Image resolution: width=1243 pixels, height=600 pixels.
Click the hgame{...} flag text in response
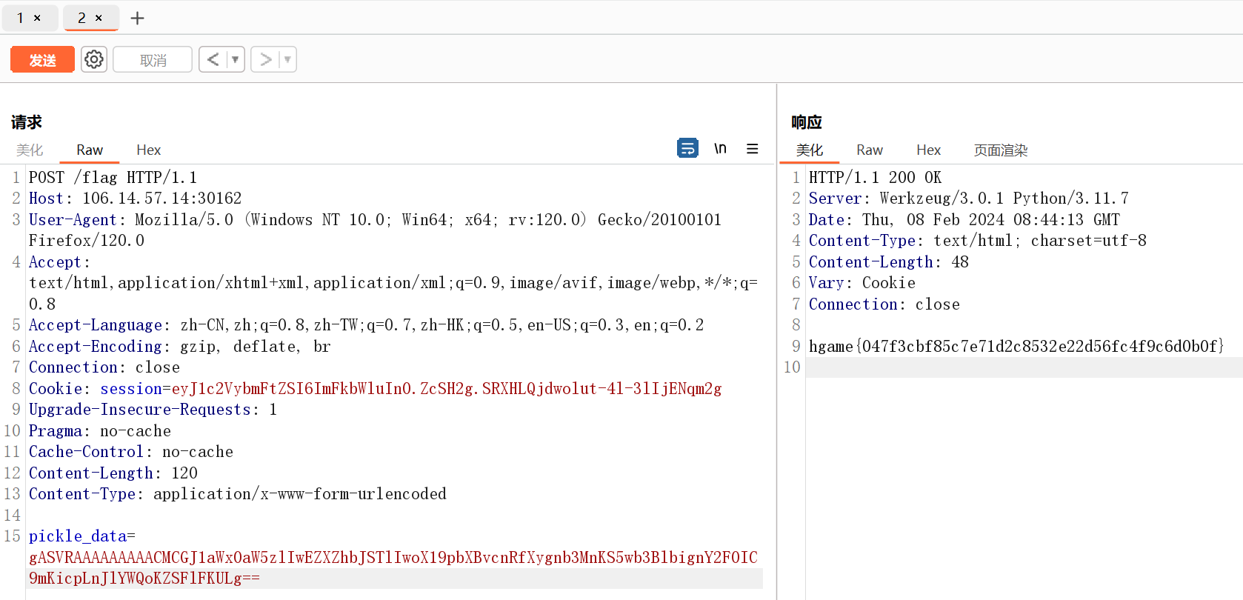[1016, 346]
